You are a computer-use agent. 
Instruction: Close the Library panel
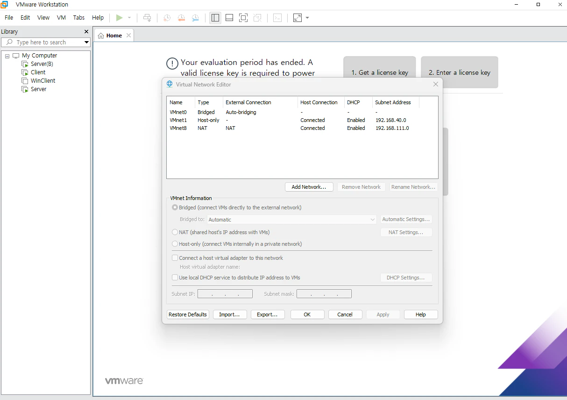click(x=86, y=32)
